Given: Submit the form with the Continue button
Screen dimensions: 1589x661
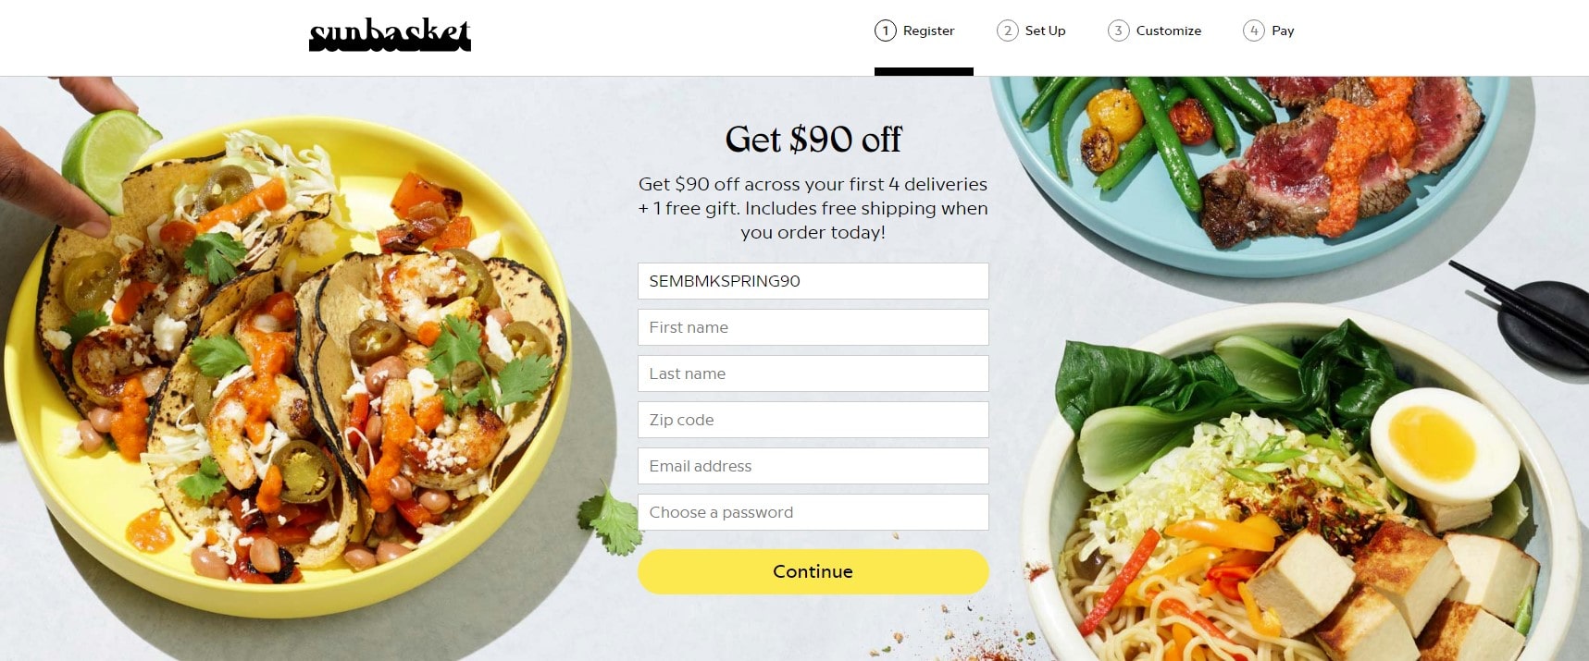Looking at the screenshot, I should pos(813,571).
